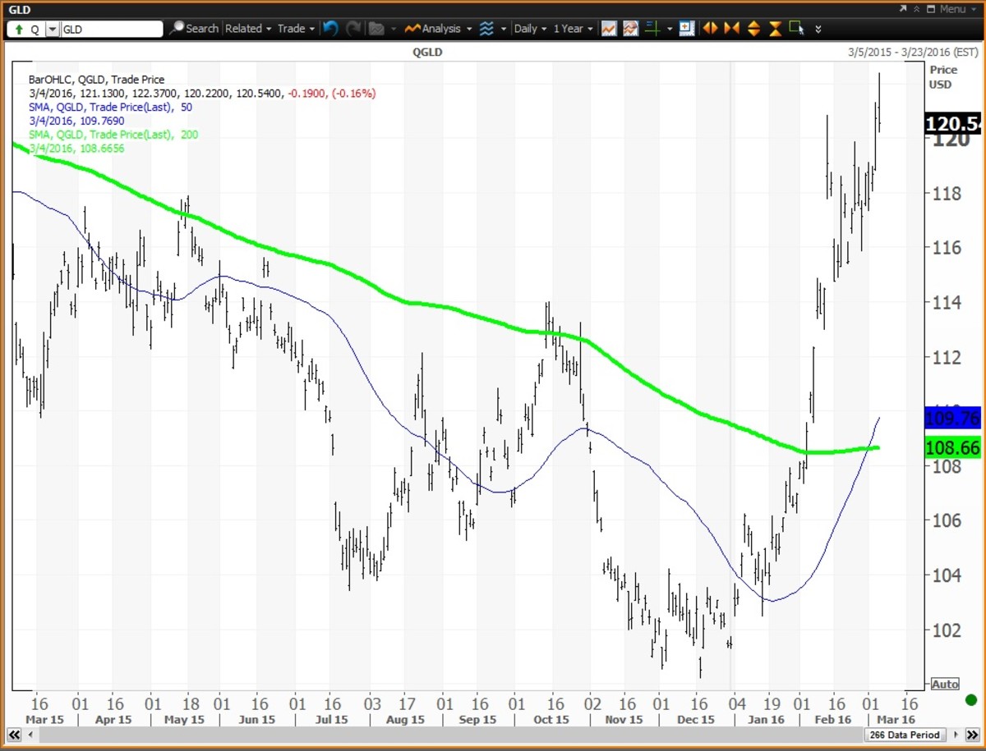Toggle the Auto scale button on price axis

pos(945,684)
